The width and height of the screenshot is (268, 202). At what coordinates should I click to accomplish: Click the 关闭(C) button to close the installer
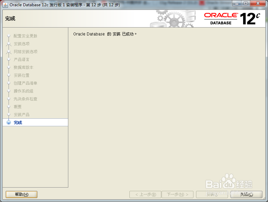click(247, 194)
